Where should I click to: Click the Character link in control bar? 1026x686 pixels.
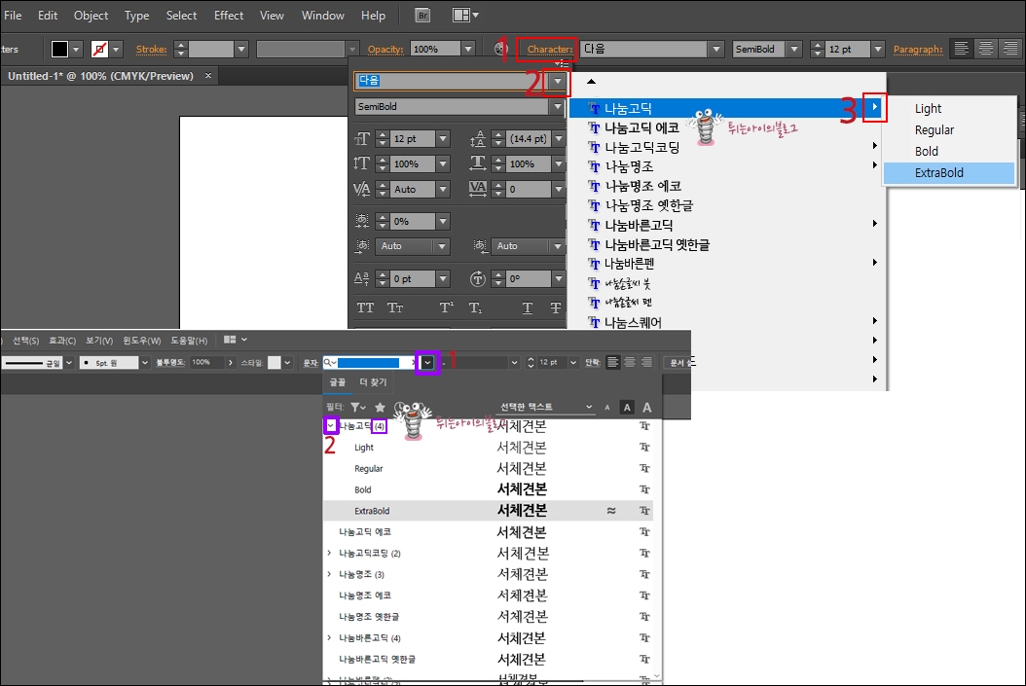pos(550,49)
